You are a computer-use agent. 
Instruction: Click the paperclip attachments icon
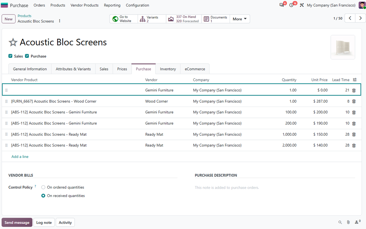coord(348,222)
